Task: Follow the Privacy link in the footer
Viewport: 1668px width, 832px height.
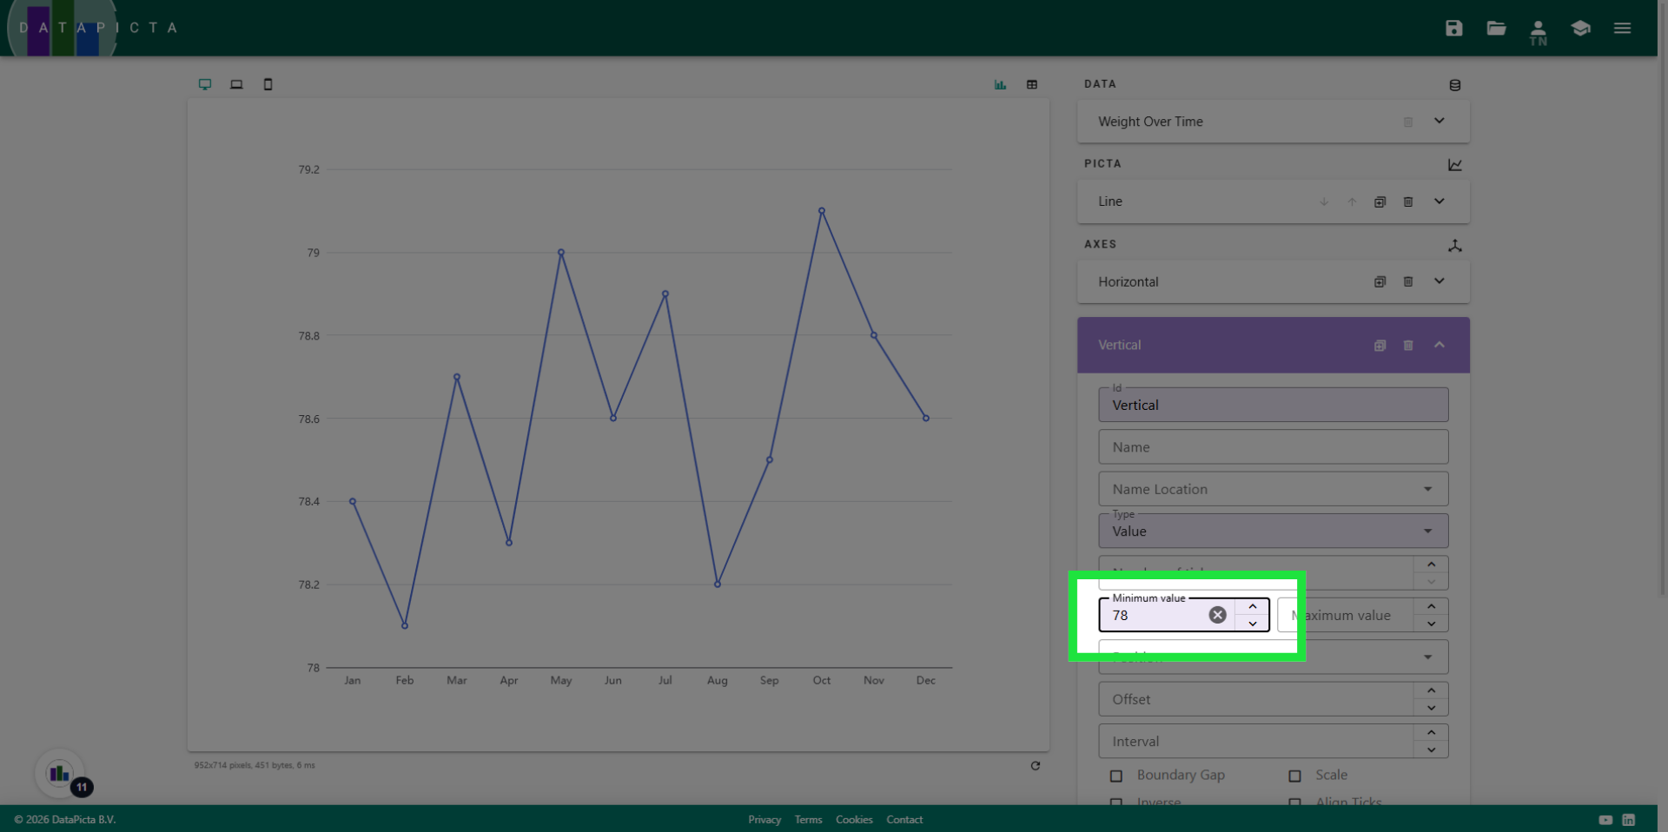Action: (764, 819)
